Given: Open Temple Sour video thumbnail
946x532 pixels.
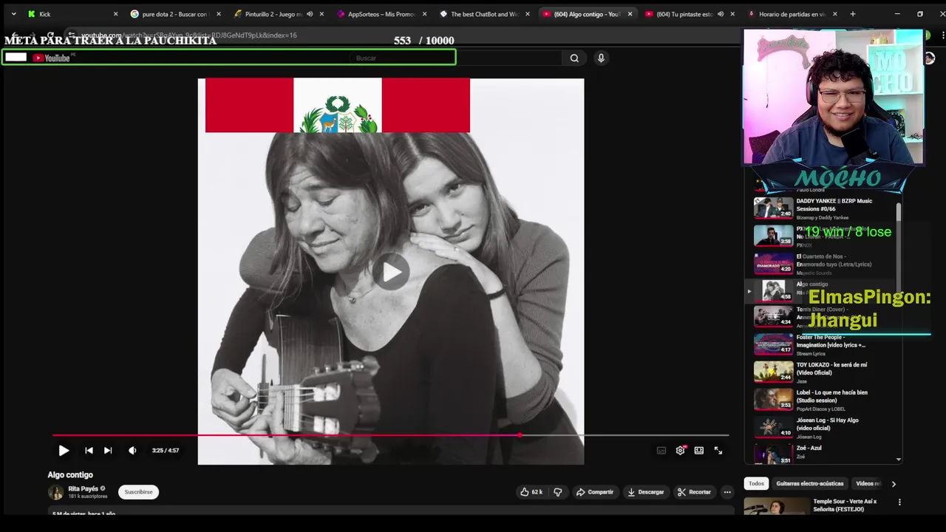Looking at the screenshot, I should pyautogui.click(x=777, y=506).
